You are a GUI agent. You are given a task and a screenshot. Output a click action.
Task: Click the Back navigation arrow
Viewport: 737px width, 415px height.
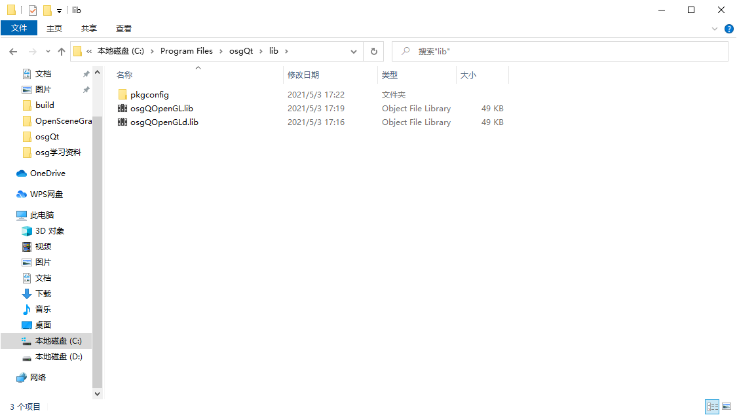pos(12,50)
